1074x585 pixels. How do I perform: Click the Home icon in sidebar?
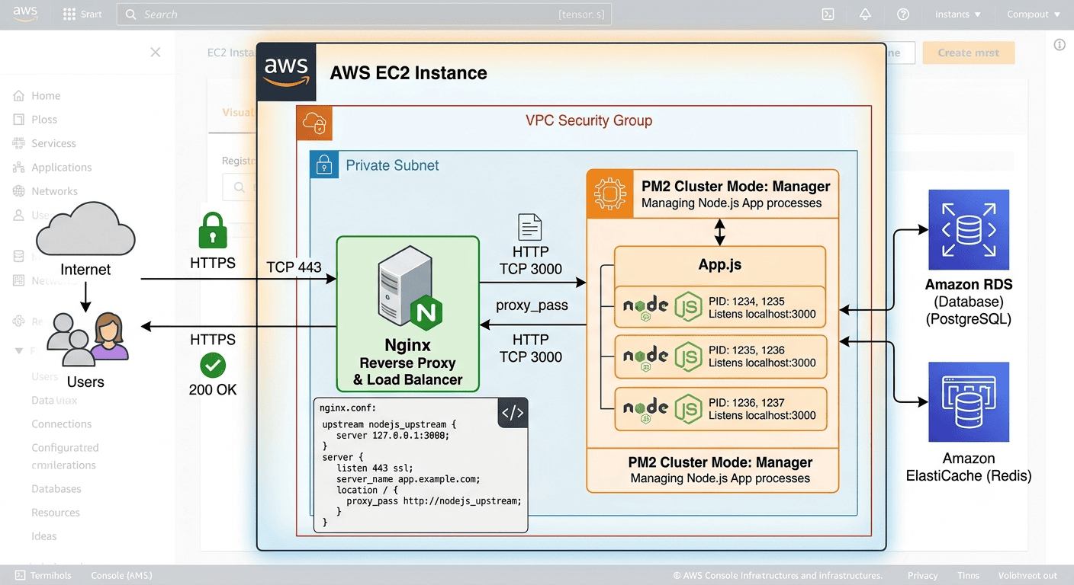click(x=19, y=96)
